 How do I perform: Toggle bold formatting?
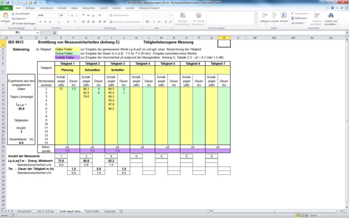click(x=39, y=21)
